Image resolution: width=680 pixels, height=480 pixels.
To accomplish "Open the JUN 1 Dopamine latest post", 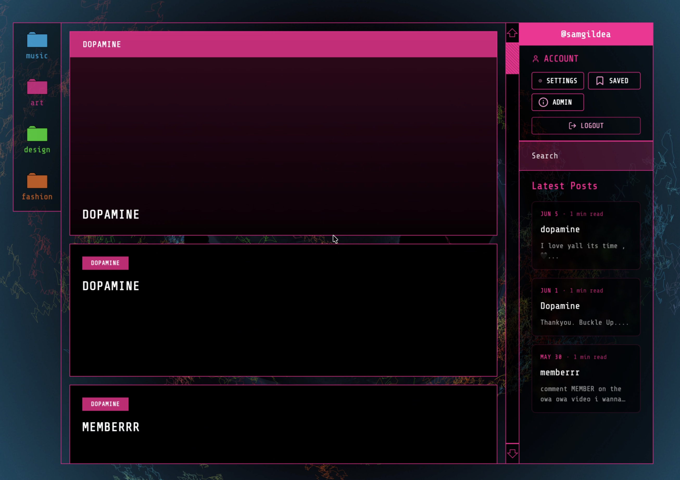I will (x=586, y=307).
